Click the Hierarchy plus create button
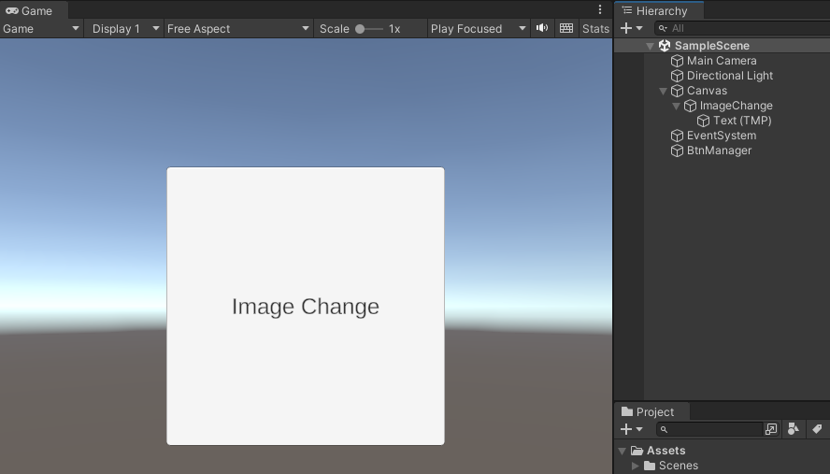 pyautogui.click(x=625, y=28)
